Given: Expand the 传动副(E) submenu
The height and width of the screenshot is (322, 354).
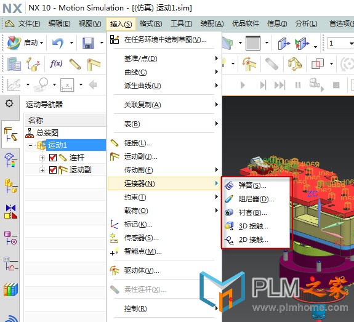Looking at the screenshot, I should click(164, 170).
